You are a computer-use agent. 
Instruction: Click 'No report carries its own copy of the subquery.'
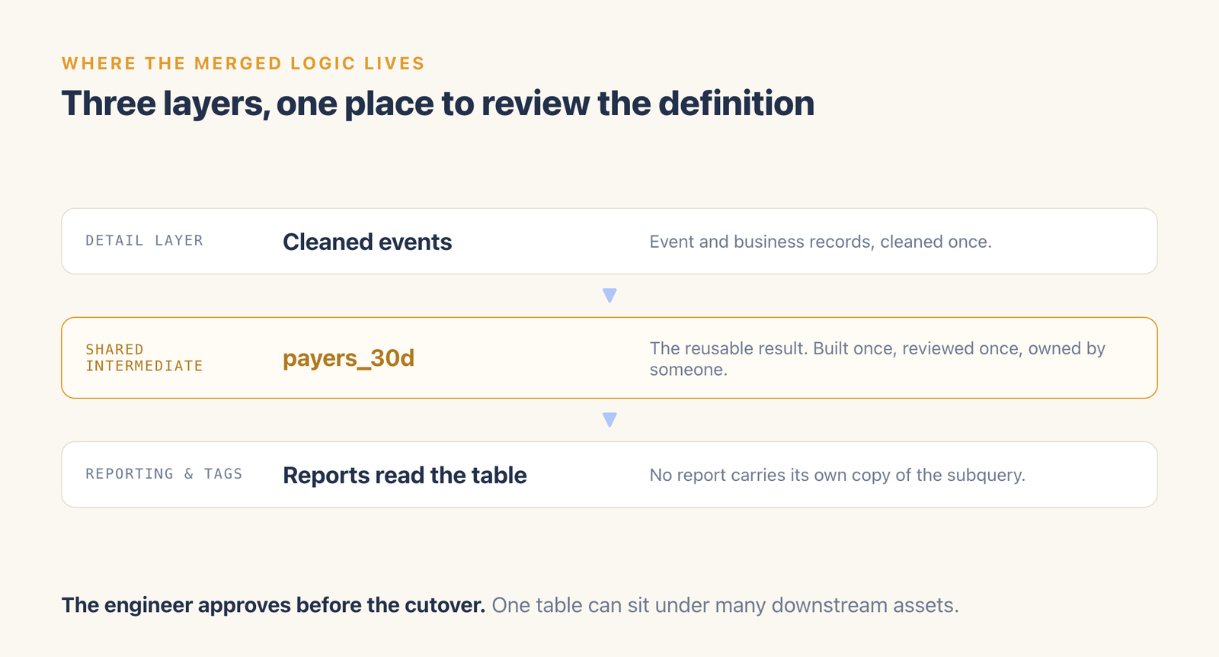click(x=837, y=475)
